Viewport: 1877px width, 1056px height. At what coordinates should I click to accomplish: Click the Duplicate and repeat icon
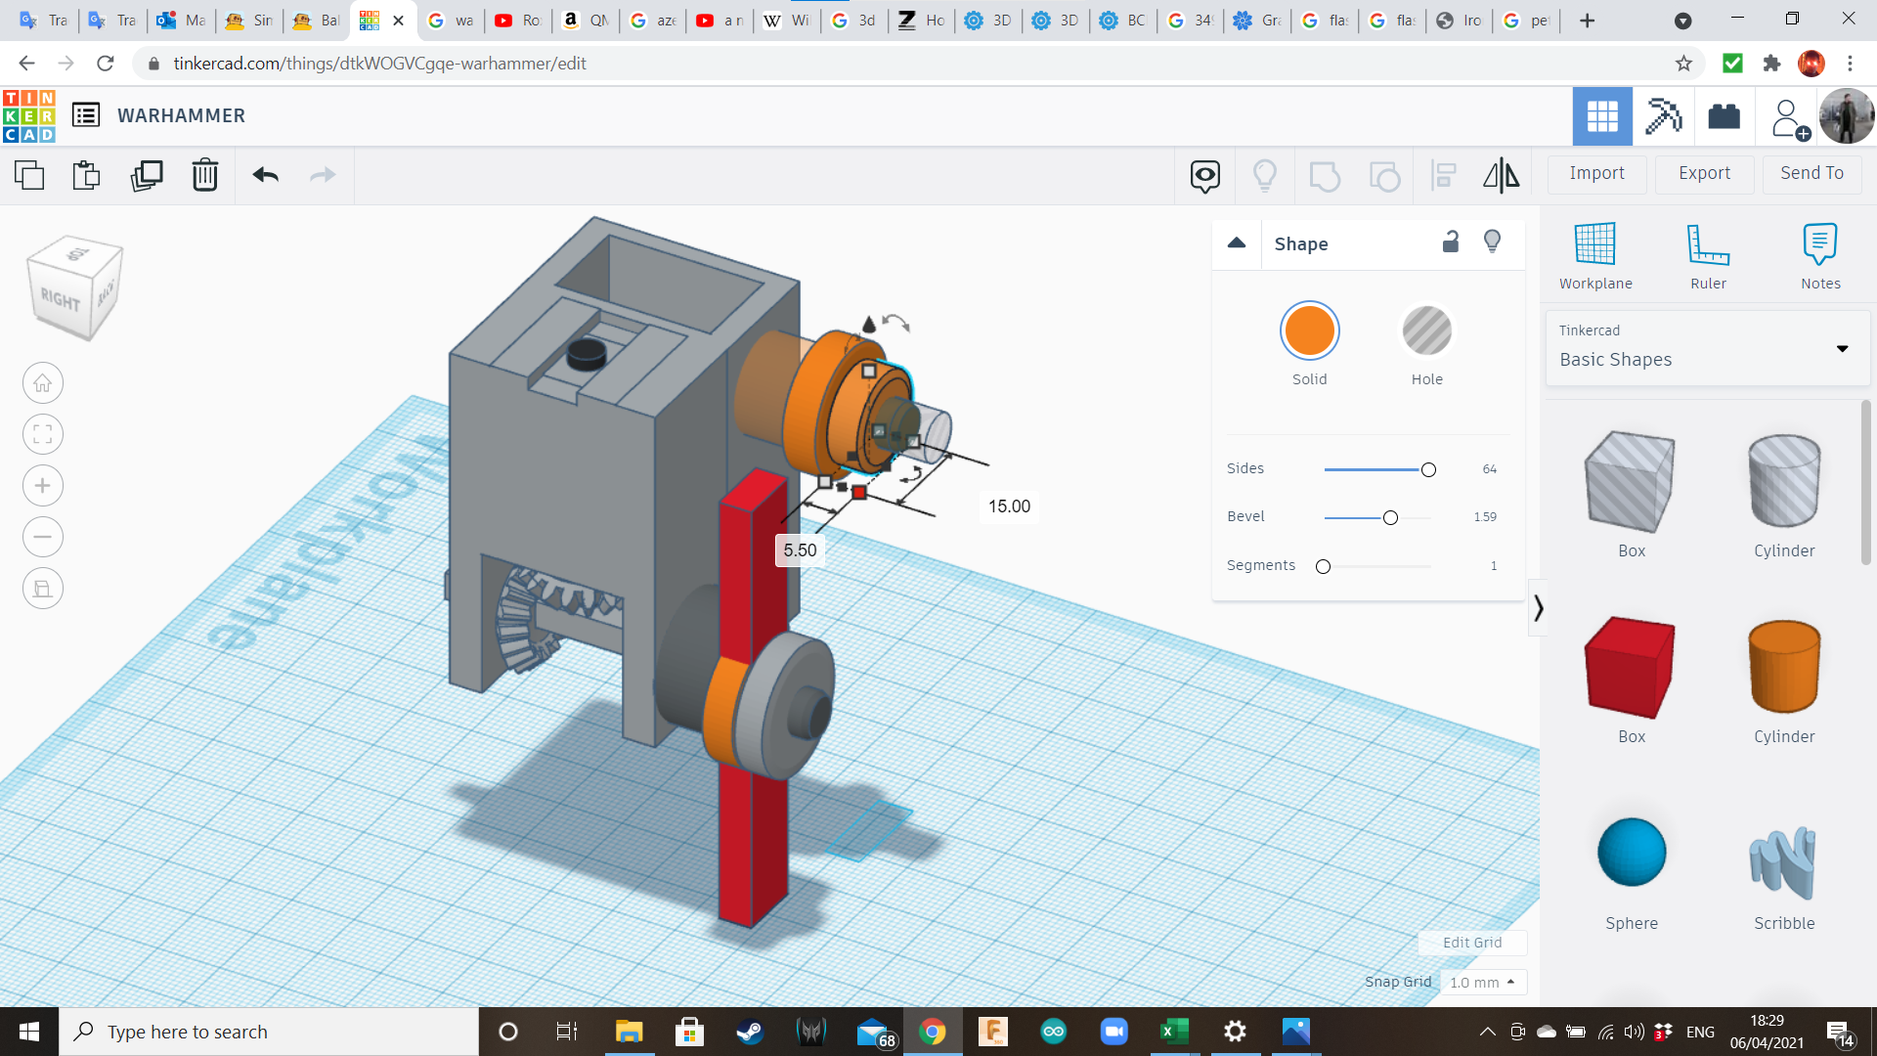[x=147, y=175]
